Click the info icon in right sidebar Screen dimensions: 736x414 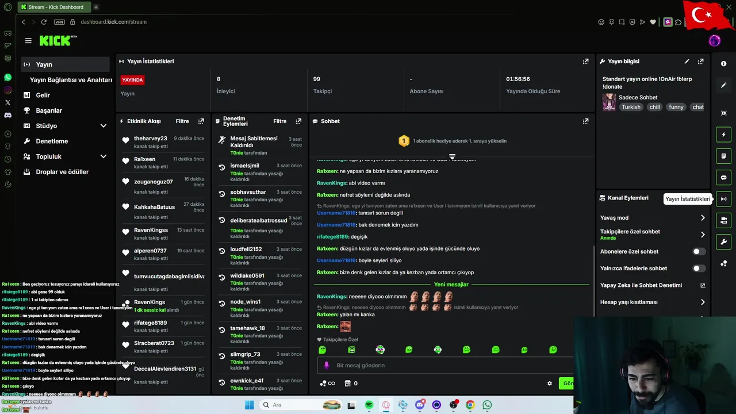pos(724,64)
